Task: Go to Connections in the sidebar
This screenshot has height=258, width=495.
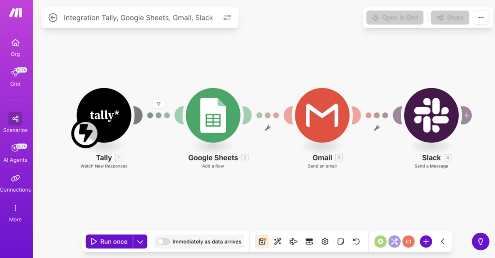Action: tap(15, 182)
